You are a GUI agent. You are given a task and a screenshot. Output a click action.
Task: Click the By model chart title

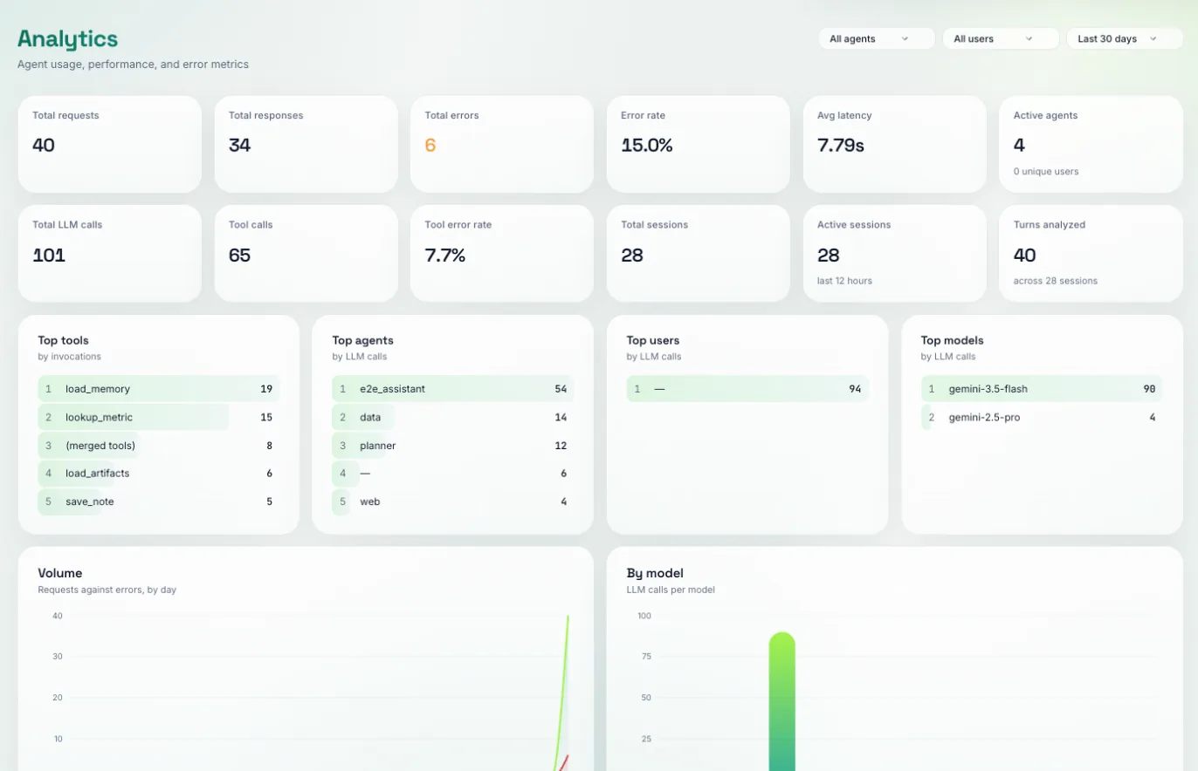click(x=655, y=573)
